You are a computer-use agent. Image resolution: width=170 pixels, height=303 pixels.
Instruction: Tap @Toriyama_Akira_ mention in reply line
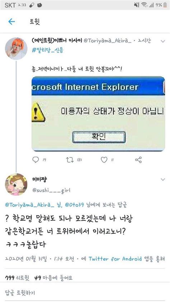30,205
